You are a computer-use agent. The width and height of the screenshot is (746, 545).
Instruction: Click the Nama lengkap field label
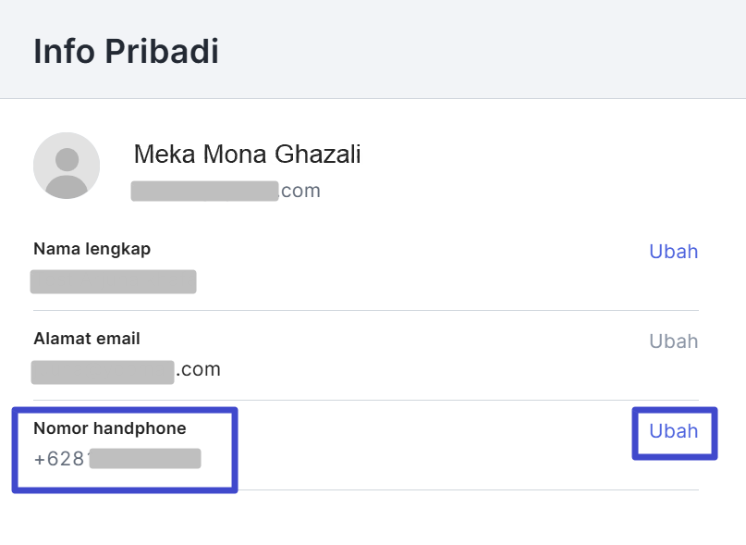[92, 249]
